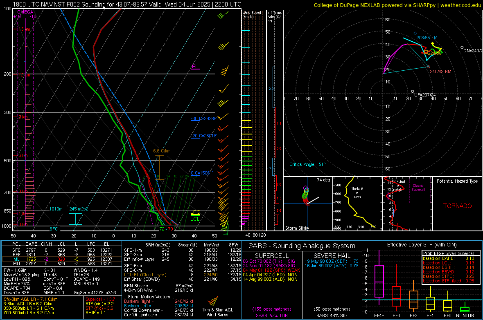483x320 pixels.
Task: Click the 'LCL-EL (Cloud Layer)' shear row
Action: click(183, 275)
